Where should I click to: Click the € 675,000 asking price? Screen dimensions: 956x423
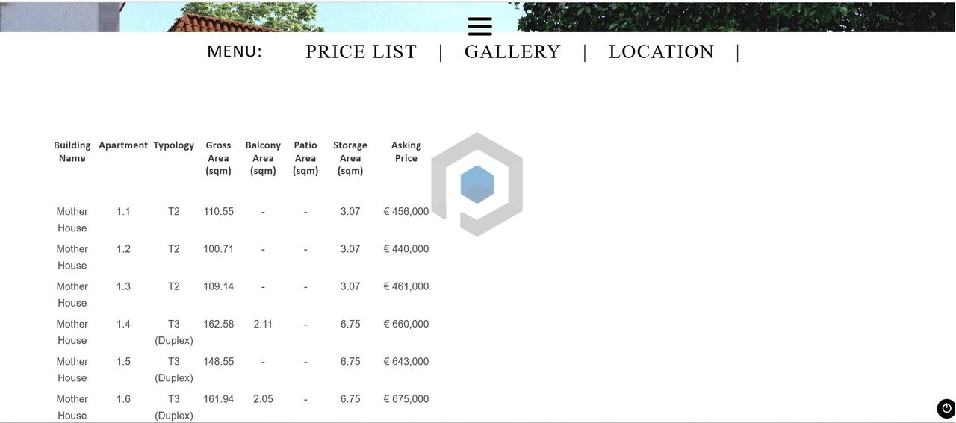(x=406, y=399)
